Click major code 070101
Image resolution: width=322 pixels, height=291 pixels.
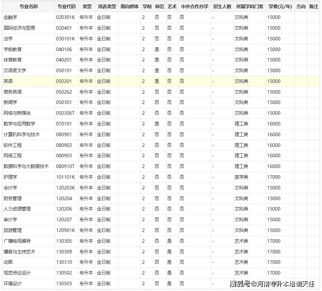tap(64, 124)
